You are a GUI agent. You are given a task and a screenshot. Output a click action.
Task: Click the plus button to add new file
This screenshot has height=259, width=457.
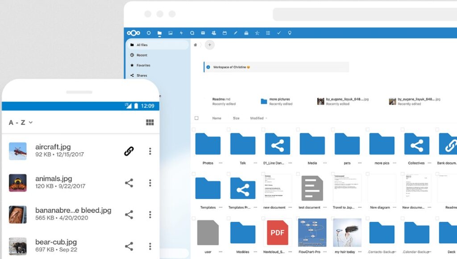(209, 45)
